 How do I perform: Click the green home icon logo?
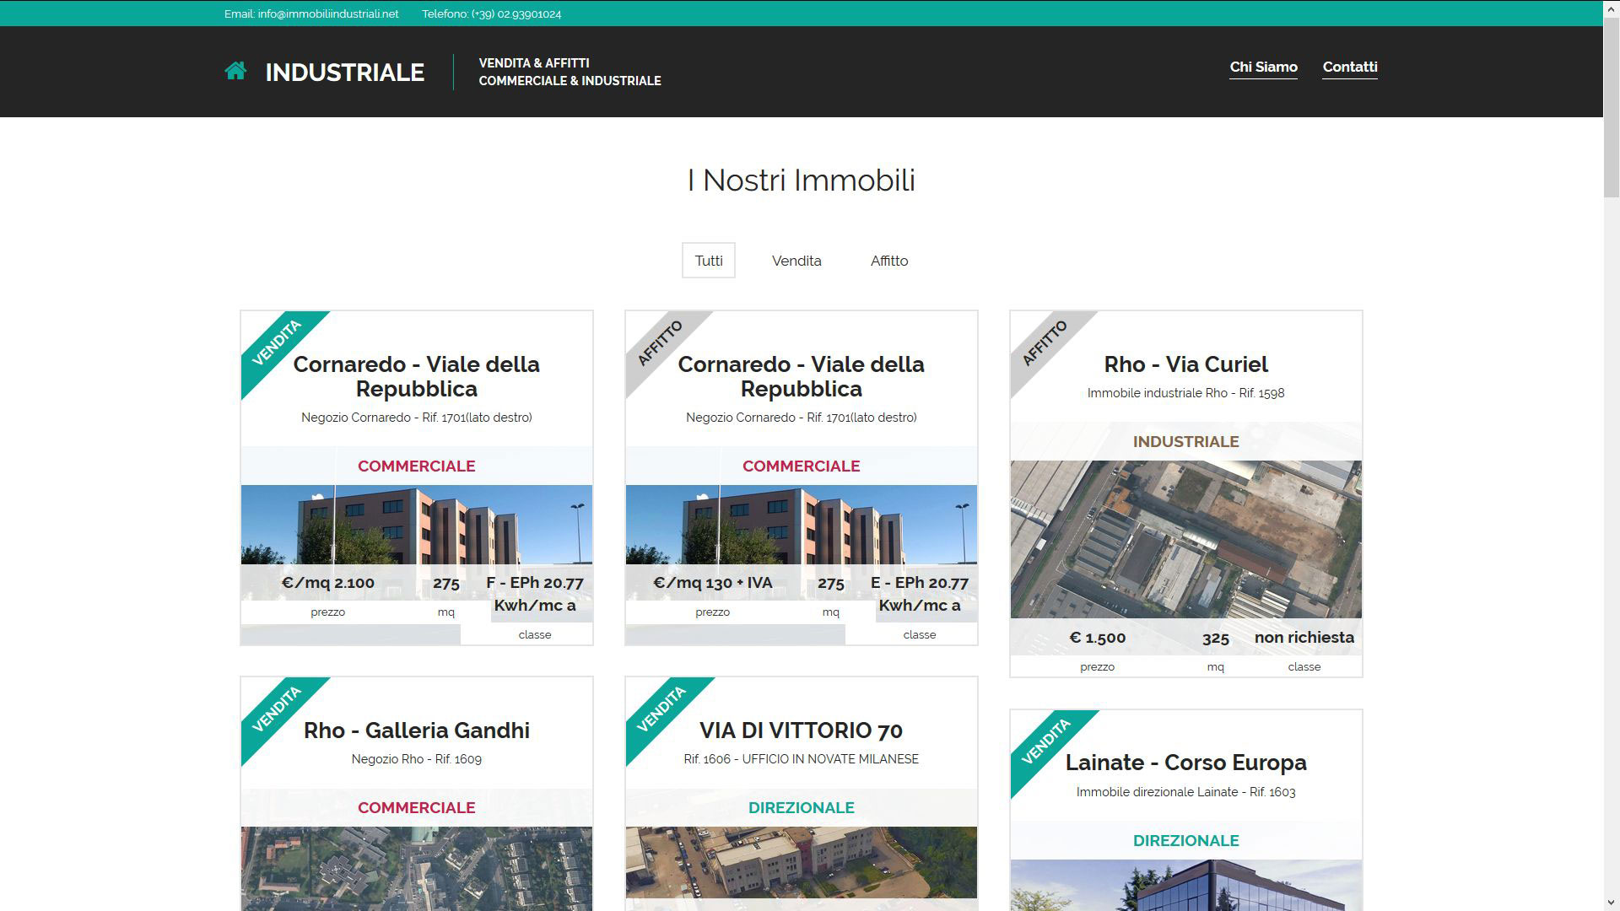click(x=235, y=72)
